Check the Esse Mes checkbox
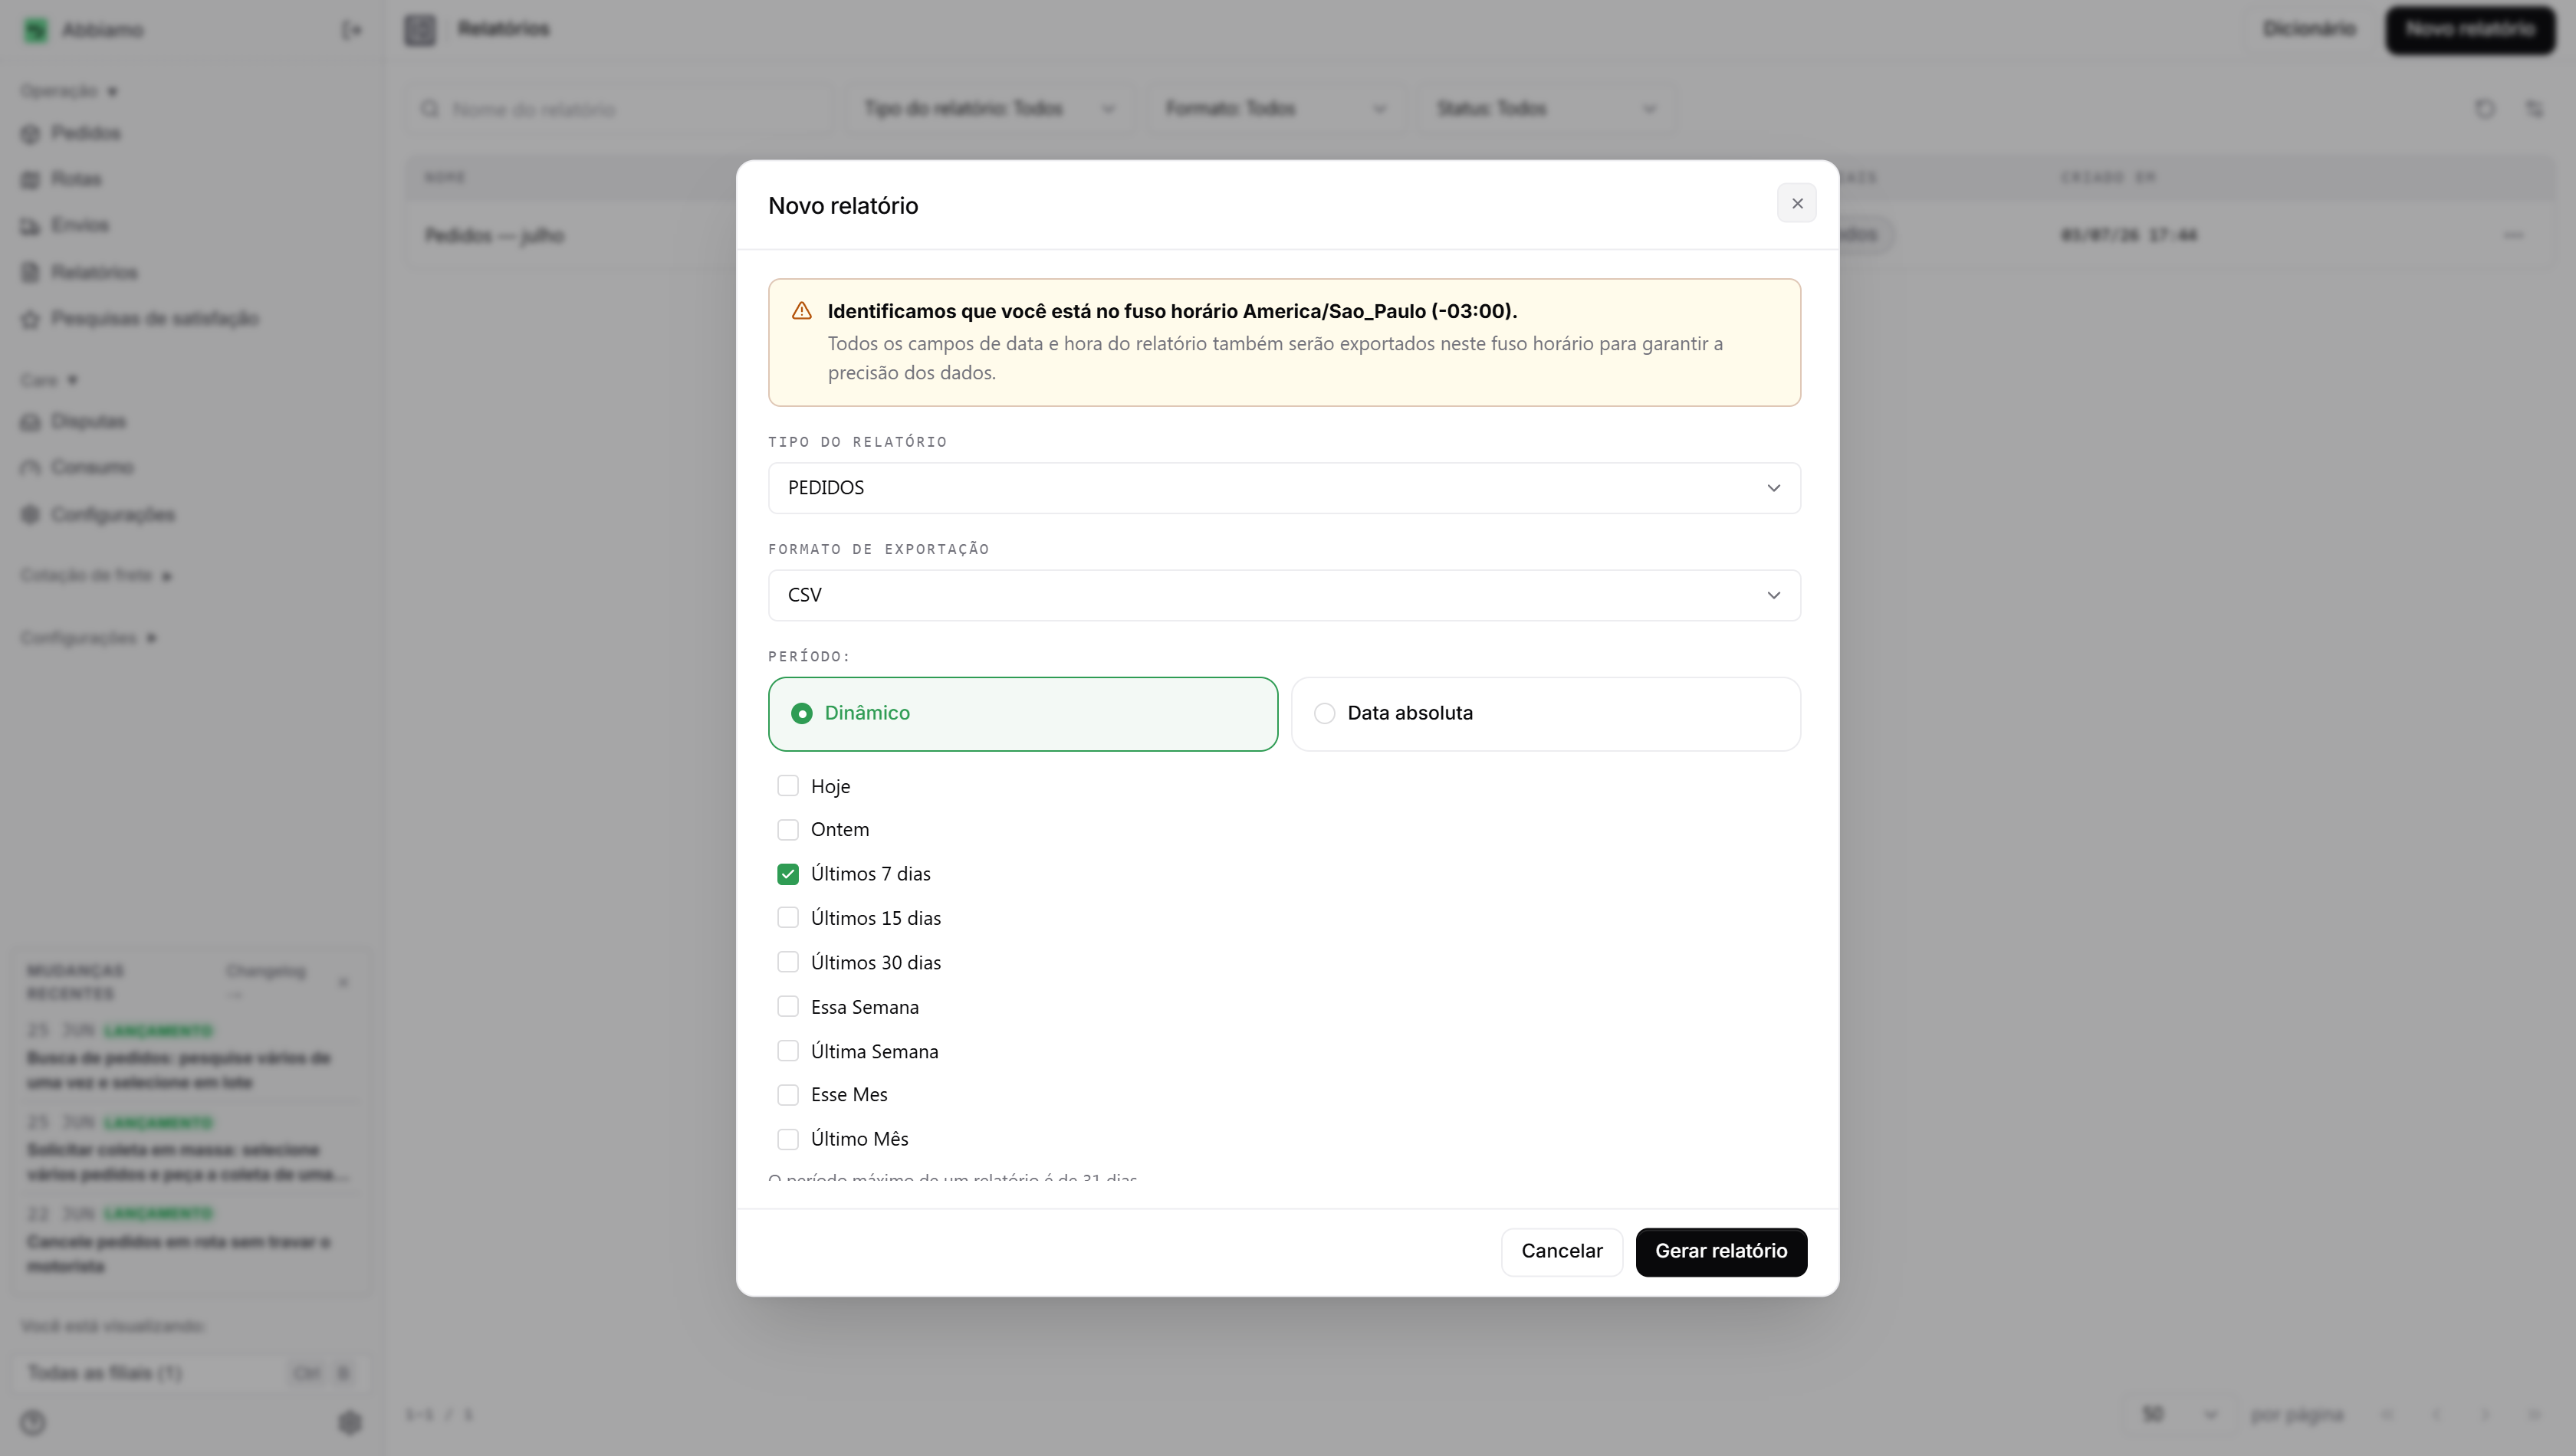Image resolution: width=2576 pixels, height=1456 pixels. click(x=788, y=1095)
